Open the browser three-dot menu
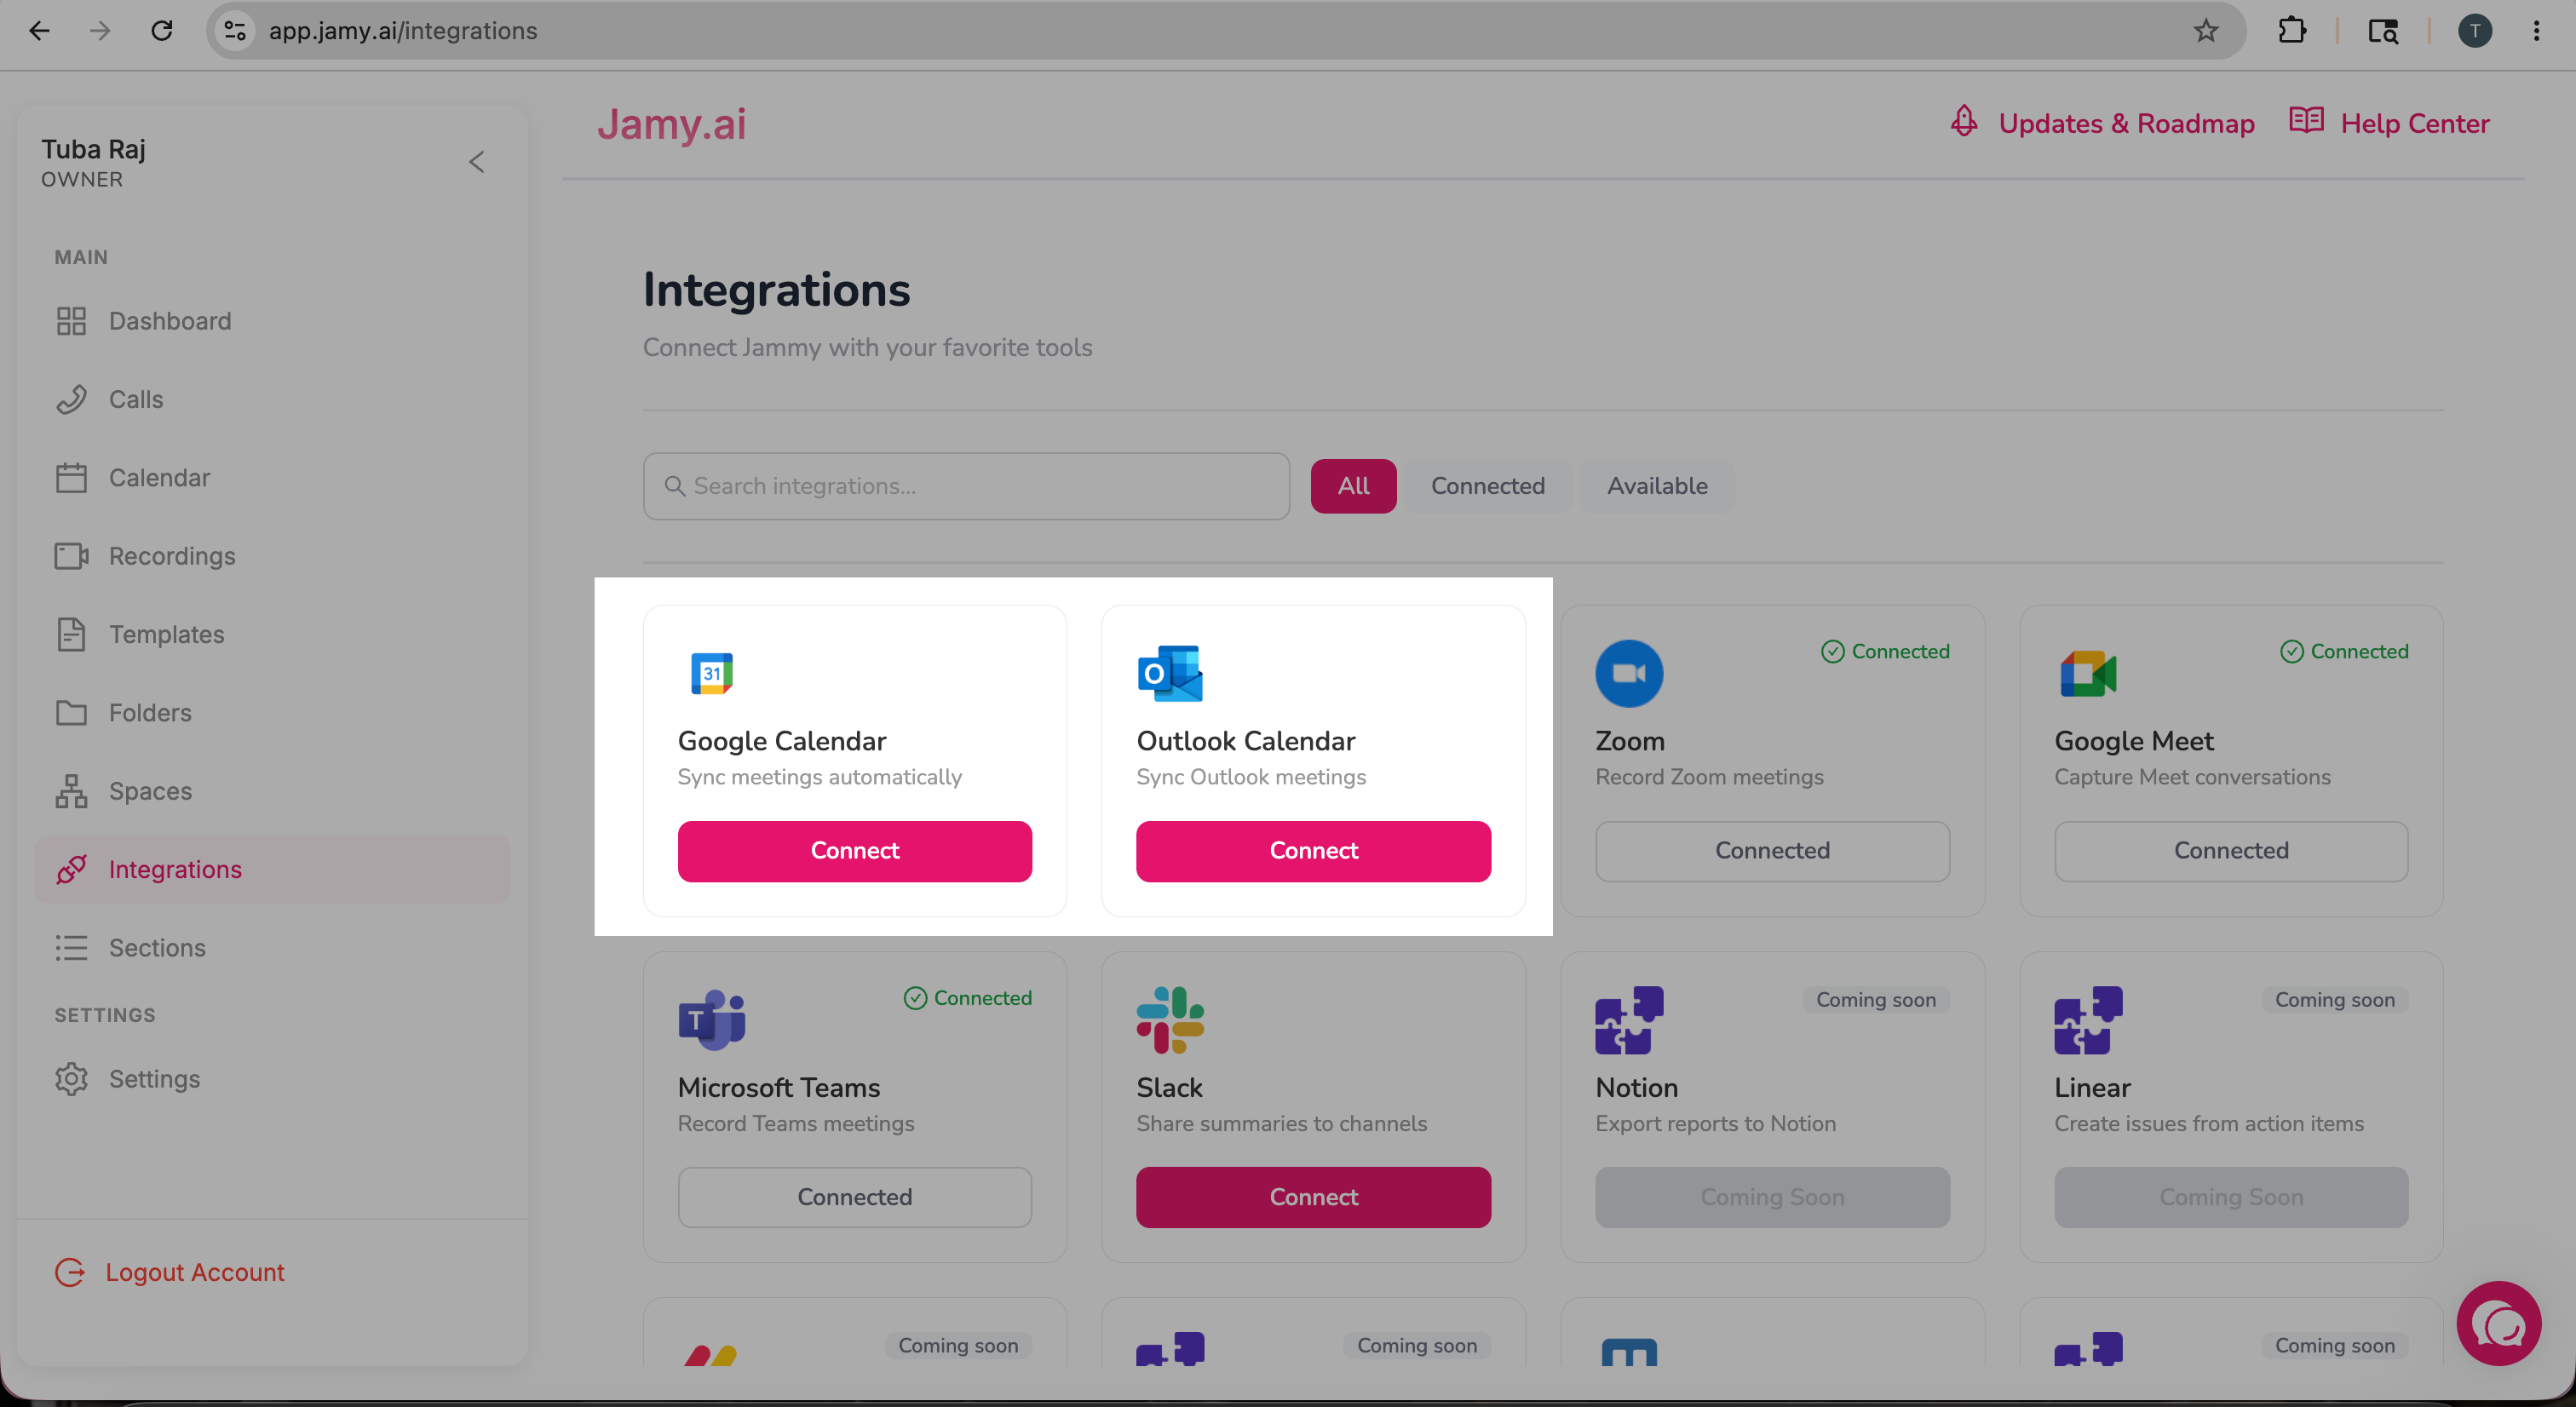Screen dimensions: 2576x1407 [2536, 31]
